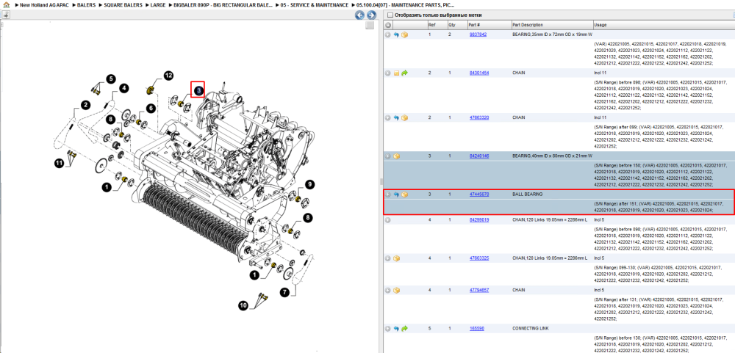
Task: Select callout 11 on the diagram
Action: pos(59,163)
